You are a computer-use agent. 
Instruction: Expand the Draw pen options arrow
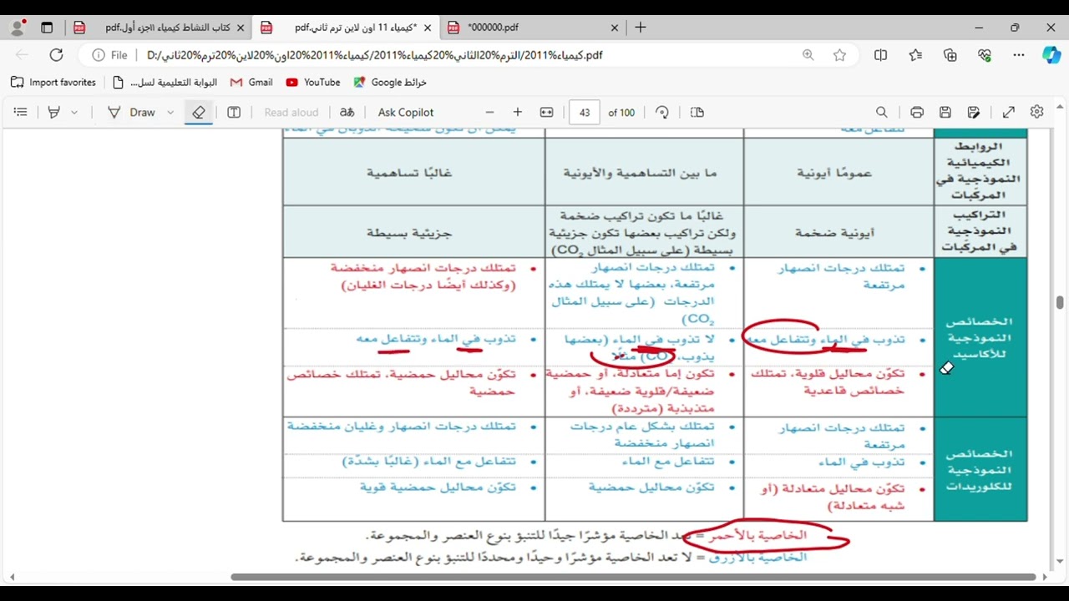pos(170,112)
